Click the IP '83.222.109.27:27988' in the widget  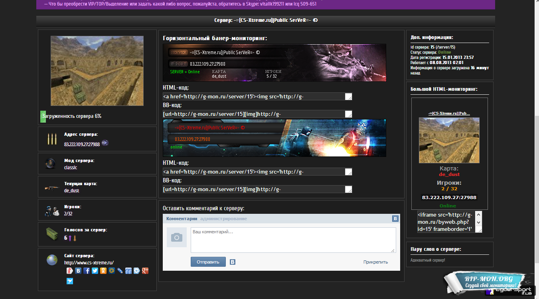(449, 197)
